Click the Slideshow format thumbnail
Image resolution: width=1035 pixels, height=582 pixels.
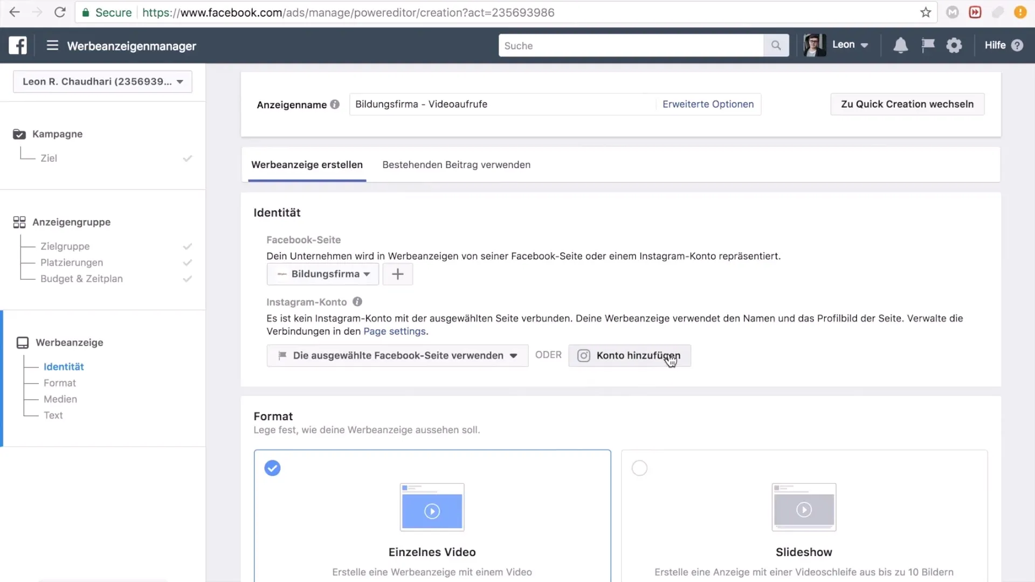pos(804,507)
